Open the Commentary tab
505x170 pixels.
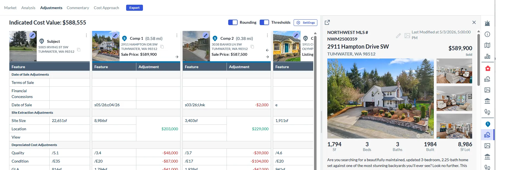point(78,8)
